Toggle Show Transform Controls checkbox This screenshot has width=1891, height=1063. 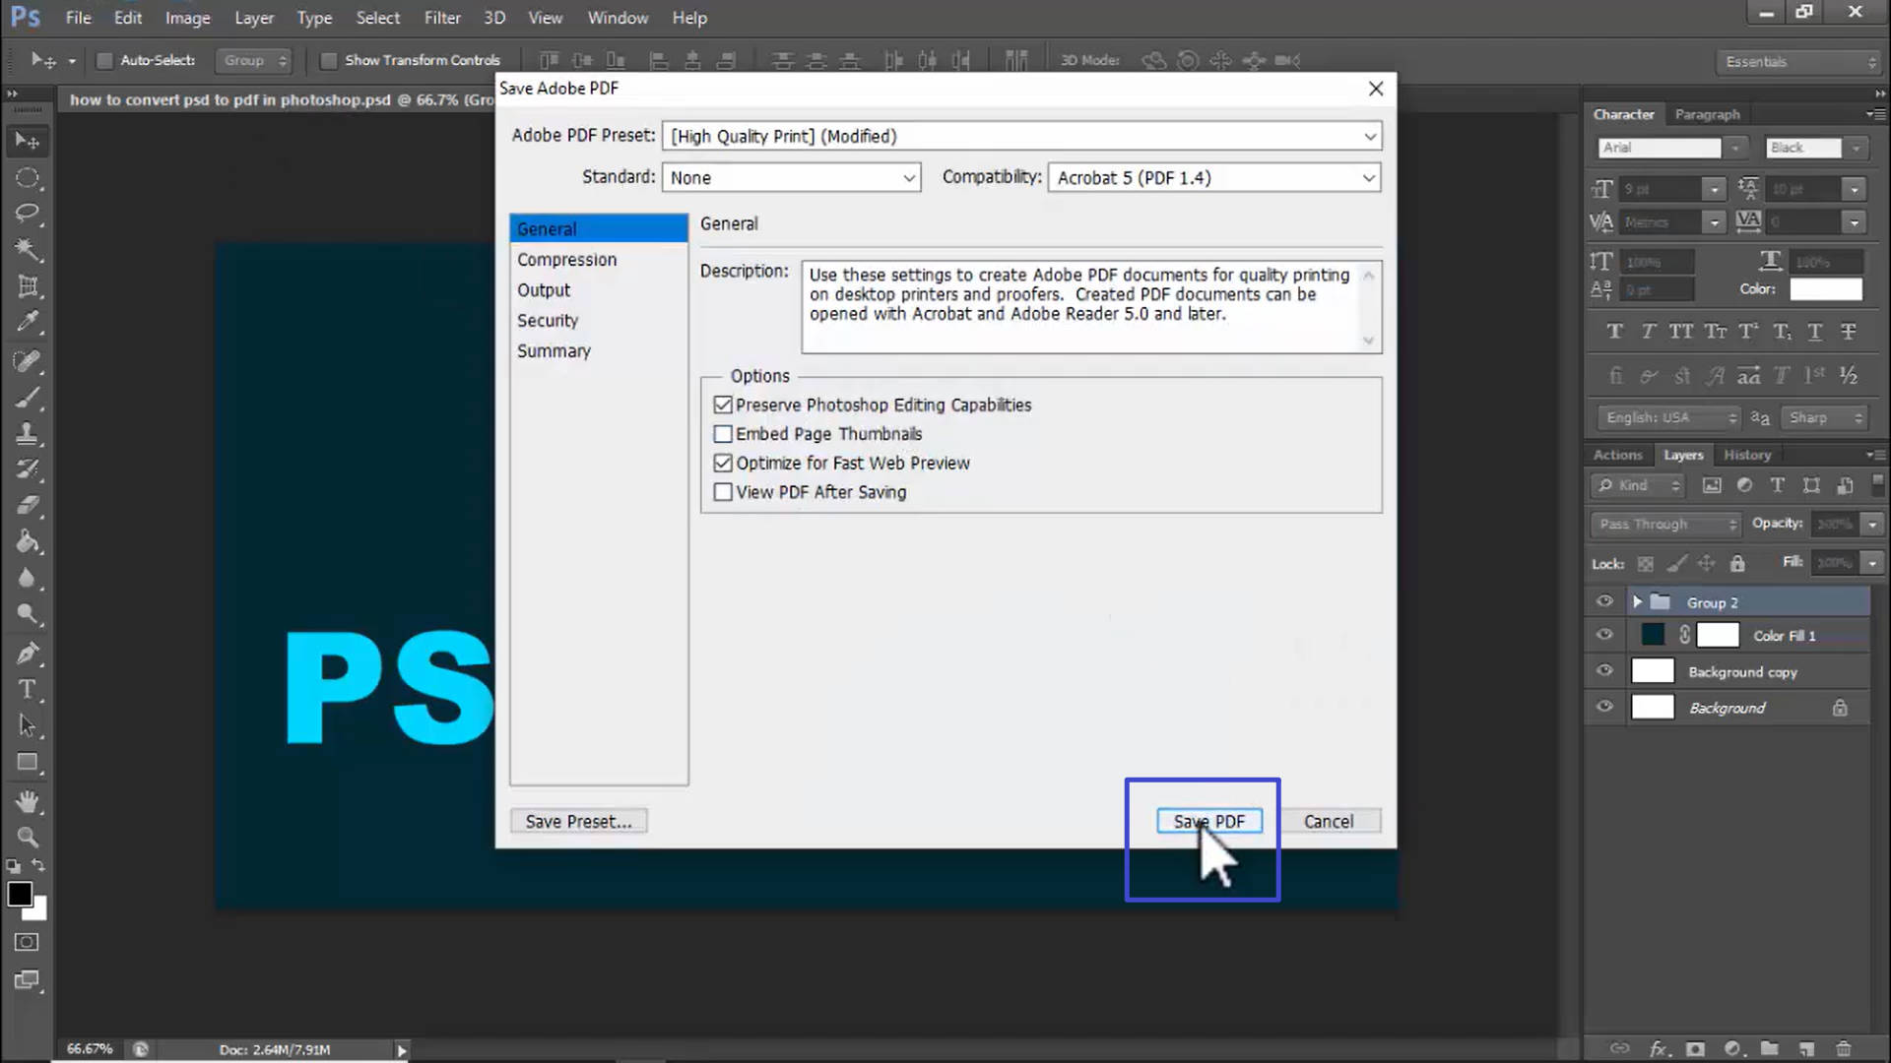pyautogui.click(x=329, y=61)
